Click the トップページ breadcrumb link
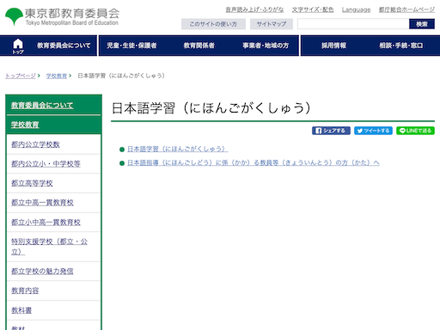 21,76
